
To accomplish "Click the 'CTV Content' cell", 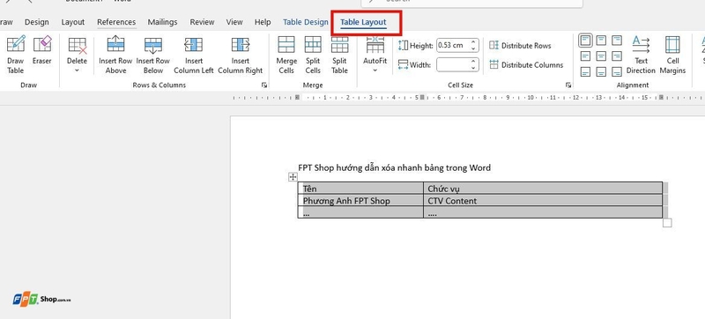I will pyautogui.click(x=543, y=200).
